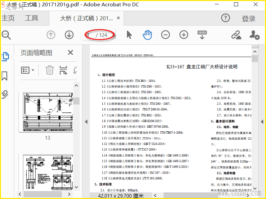Activate the hand pan tool
The width and height of the screenshot is (266, 199).
coord(147,35)
